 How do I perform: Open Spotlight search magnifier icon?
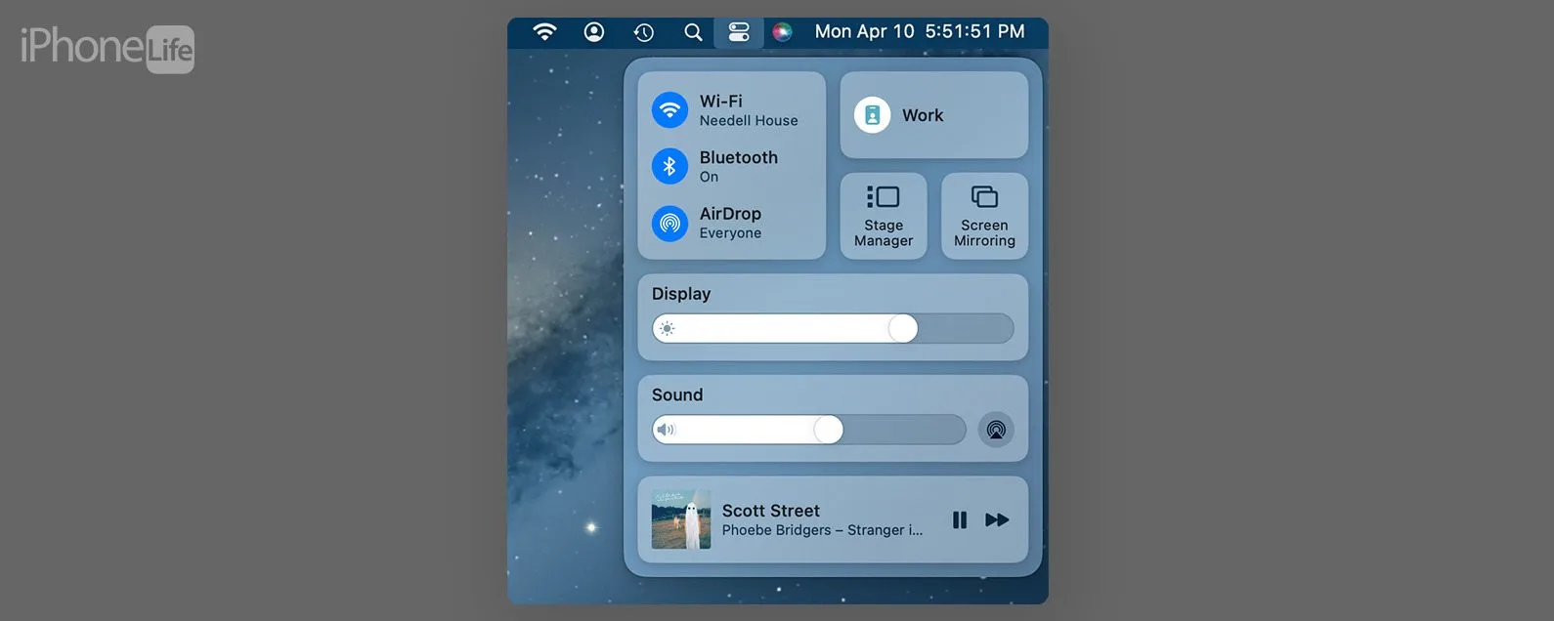click(693, 32)
